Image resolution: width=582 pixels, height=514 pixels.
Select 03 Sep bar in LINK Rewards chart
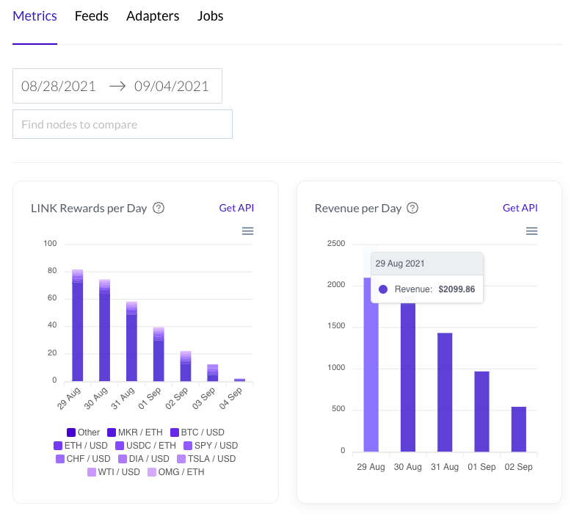click(x=213, y=373)
